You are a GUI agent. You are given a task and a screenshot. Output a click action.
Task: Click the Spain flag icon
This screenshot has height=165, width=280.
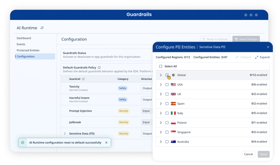pos(173,104)
